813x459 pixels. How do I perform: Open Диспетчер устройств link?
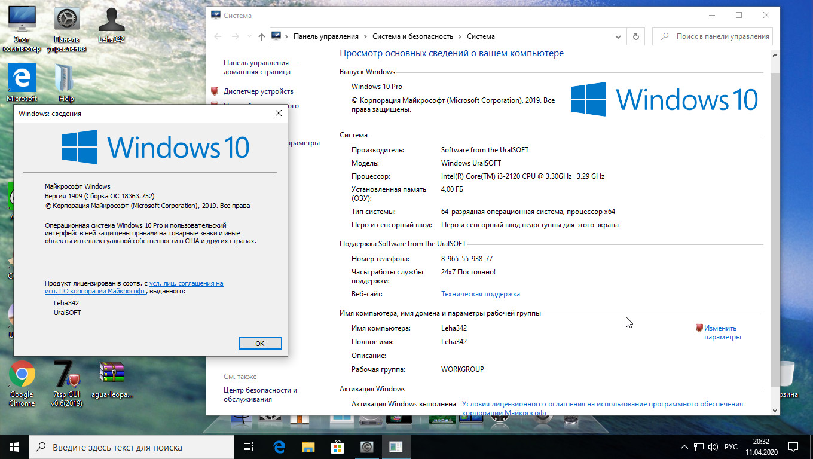(258, 91)
